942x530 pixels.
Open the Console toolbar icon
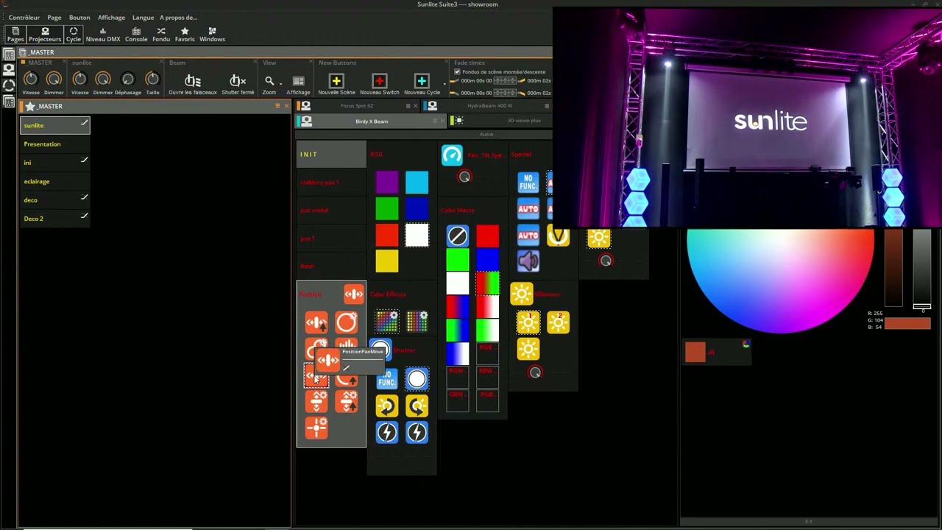pos(136,35)
